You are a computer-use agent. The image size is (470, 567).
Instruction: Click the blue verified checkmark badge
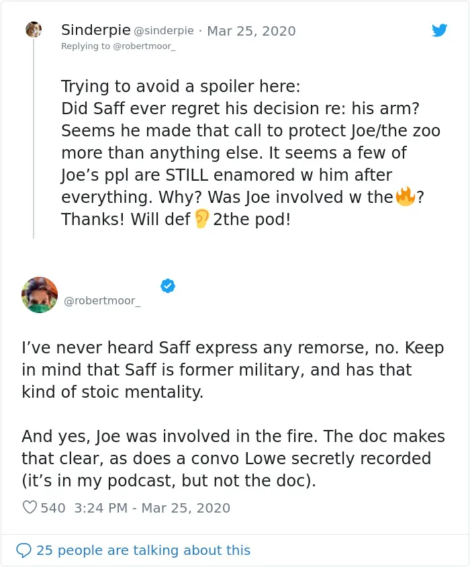click(x=168, y=286)
